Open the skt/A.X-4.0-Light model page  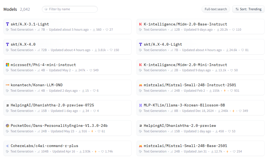point(163,45)
